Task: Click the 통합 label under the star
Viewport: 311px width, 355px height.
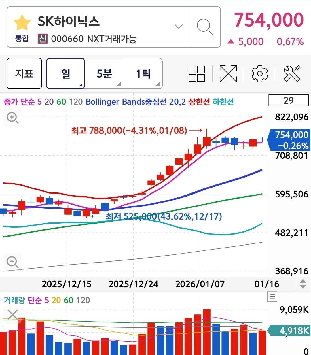Action: (x=22, y=39)
